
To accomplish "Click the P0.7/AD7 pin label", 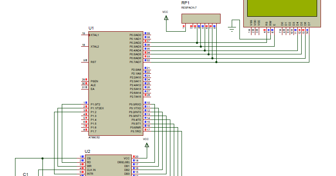I will pos(135,62).
